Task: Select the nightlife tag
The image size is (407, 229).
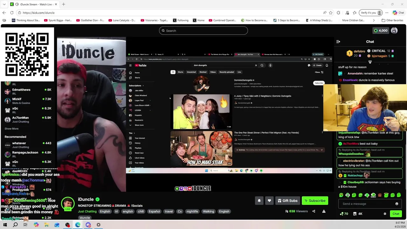Action: tap(192, 212)
